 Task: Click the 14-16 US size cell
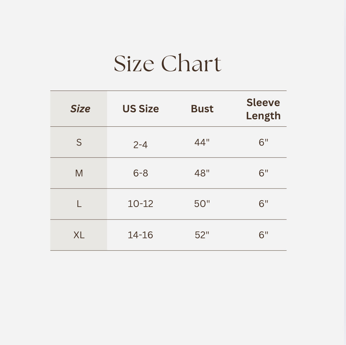point(140,235)
